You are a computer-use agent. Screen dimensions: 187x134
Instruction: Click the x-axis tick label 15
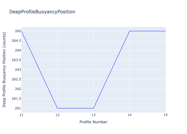coord(166,115)
